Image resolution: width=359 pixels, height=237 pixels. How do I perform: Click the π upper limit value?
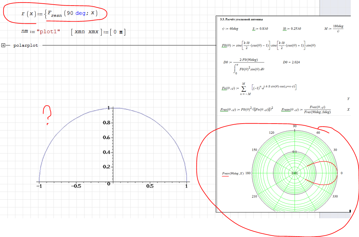pos(121,32)
